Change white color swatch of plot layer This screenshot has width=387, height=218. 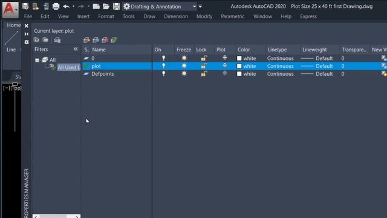point(239,66)
